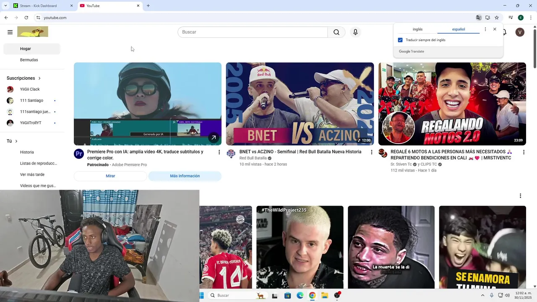Click the Windows Start button
This screenshot has width=537, height=302.
202,295
